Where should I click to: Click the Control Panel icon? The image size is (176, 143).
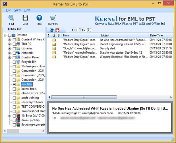pyautogui.click(x=18, y=57)
